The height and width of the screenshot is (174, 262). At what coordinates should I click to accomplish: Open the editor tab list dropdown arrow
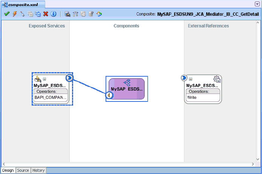coord(257,4)
